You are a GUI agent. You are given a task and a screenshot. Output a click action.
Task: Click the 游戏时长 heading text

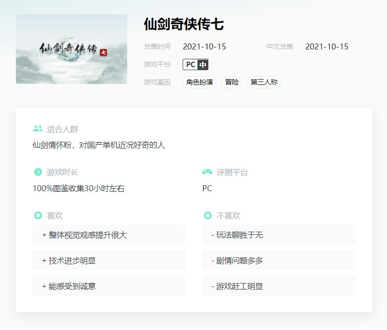[x=62, y=172]
